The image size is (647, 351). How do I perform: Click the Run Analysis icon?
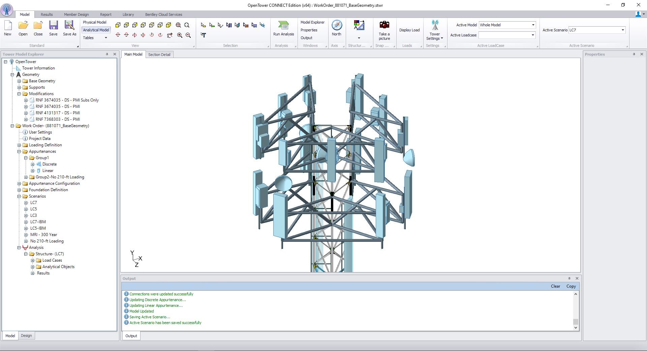[283, 26]
